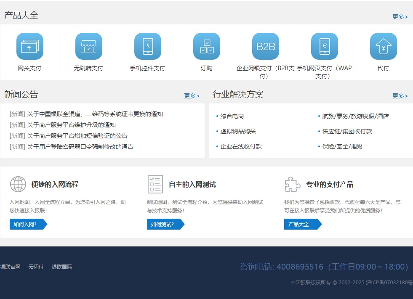The image size is (413, 299).
Task: Click the 行业解决方案 section heading
Action: point(238,94)
